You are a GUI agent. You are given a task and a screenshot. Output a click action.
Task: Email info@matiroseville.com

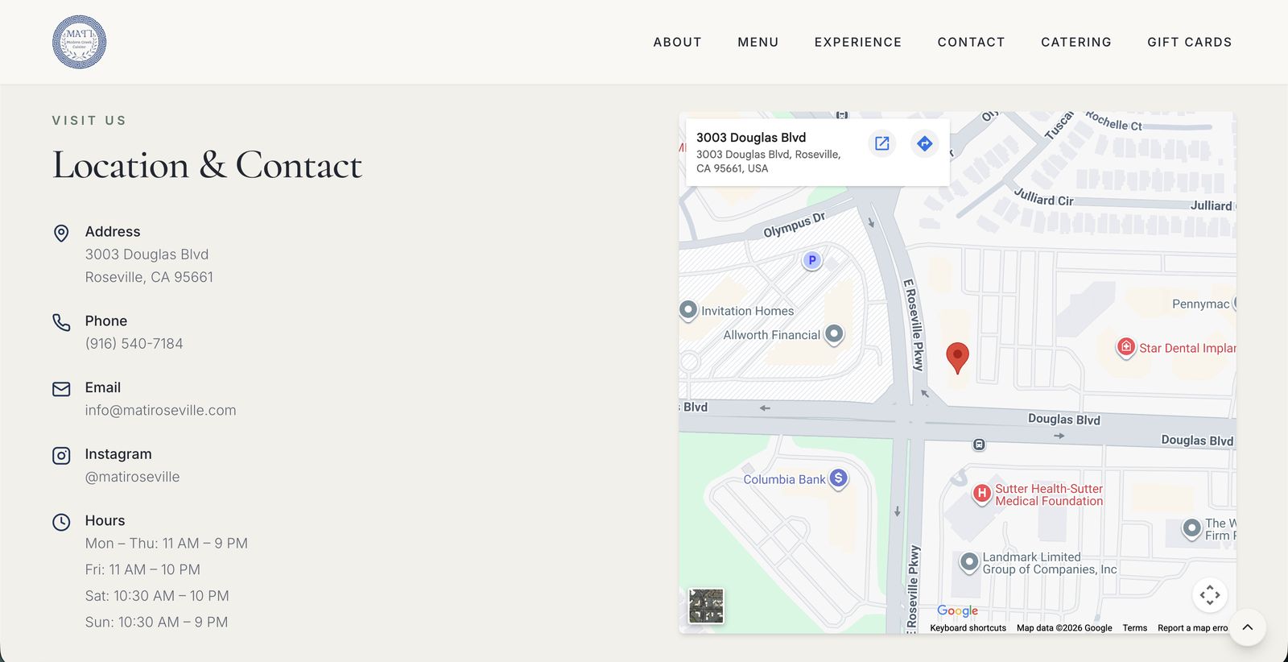tap(161, 410)
